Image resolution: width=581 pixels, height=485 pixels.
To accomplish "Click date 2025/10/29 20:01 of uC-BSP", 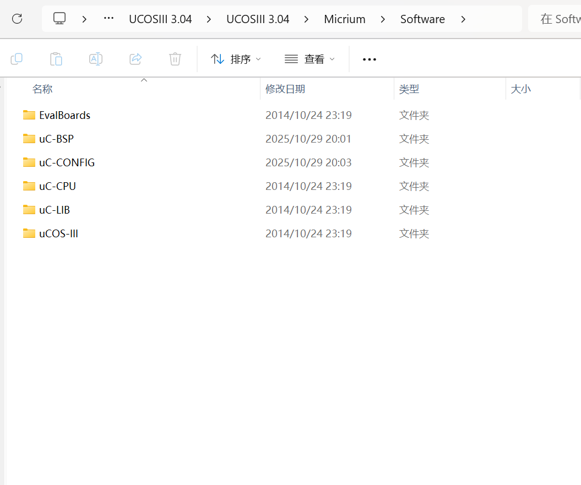I will [x=308, y=139].
